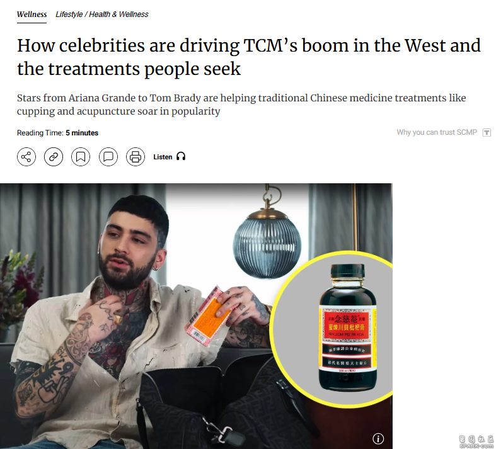
Task: Click the 5 minutes reading time text
Action: (x=82, y=133)
